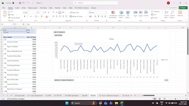This screenshot has width=189, height=106.
Task: Open the Add-ins button
Action: click(x=180, y=14)
